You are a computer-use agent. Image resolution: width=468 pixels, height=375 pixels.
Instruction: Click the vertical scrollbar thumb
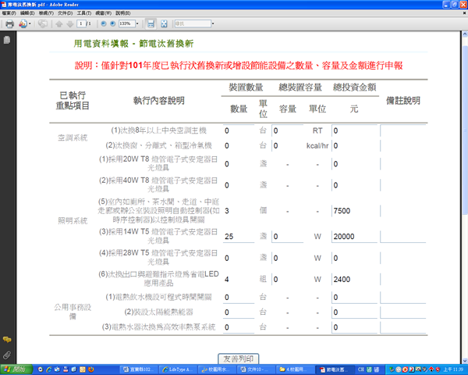pos(465,130)
